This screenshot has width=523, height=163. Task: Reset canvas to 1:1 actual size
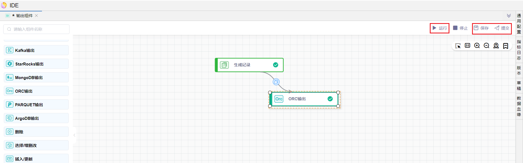click(x=467, y=46)
